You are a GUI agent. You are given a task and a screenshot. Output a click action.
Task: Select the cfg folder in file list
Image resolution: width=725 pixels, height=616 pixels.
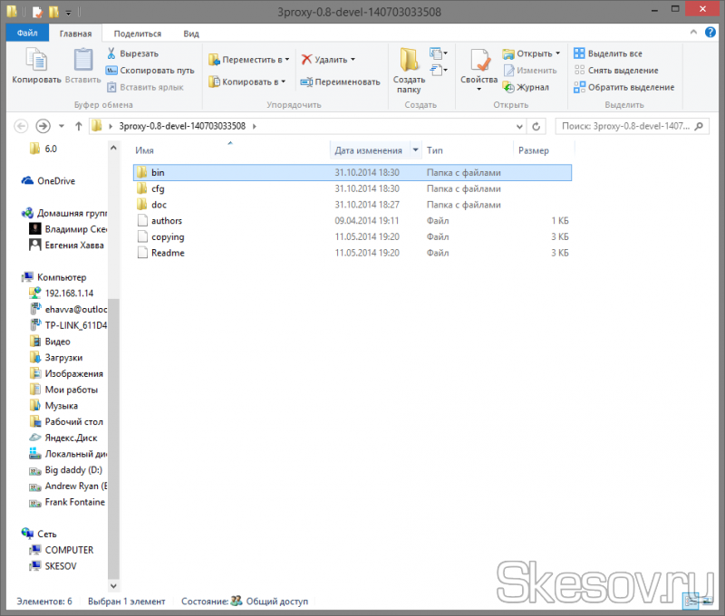pos(158,188)
